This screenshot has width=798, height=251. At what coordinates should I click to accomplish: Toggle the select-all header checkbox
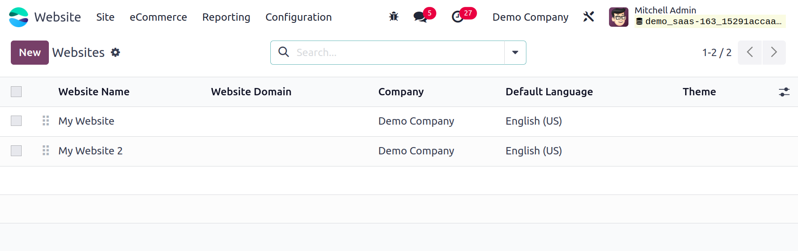[16, 92]
